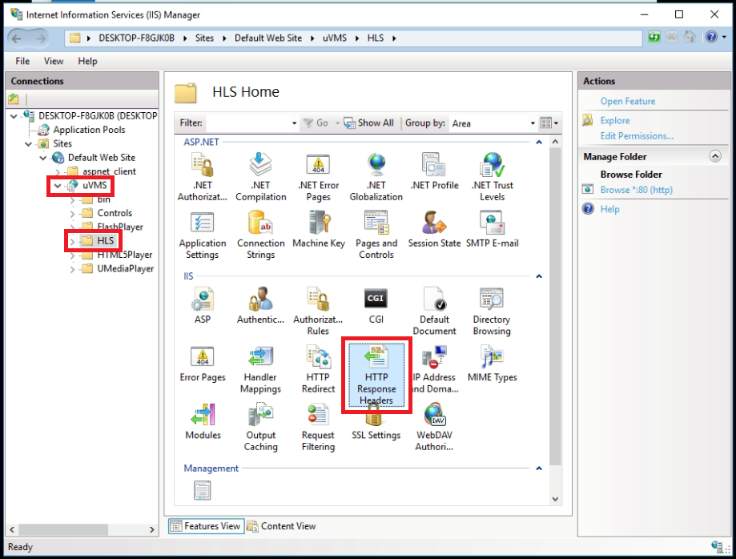This screenshot has height=559, width=736.
Task: Open the CGI feature
Action: point(376,306)
